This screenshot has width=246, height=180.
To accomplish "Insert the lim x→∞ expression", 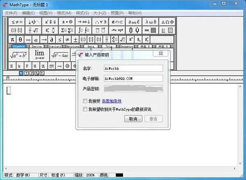I will click(39, 55).
